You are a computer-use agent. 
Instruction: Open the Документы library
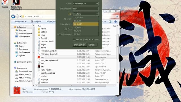(x=23, y=49)
